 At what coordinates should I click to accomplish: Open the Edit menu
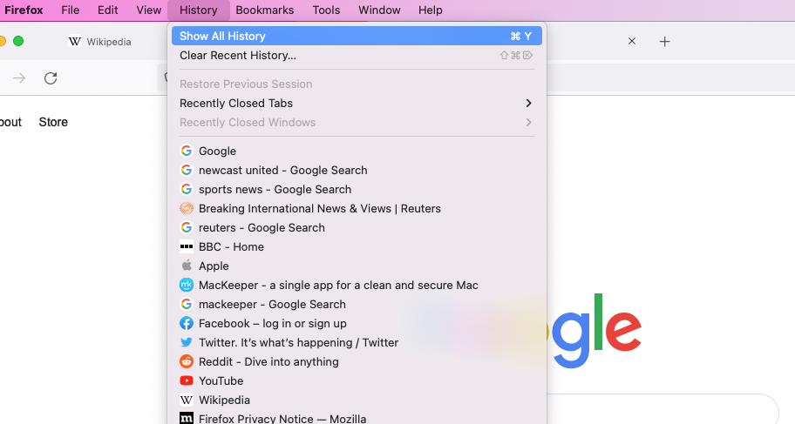[x=107, y=10]
